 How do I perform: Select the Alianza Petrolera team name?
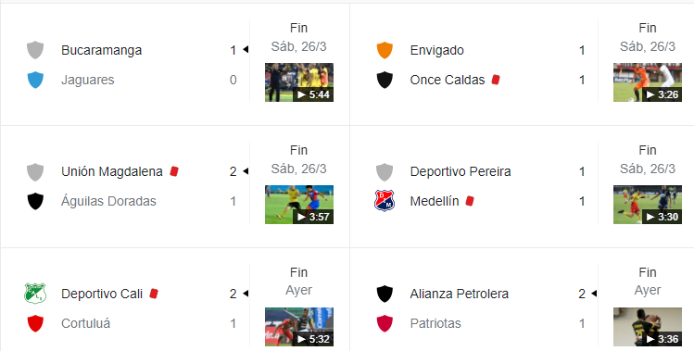point(459,294)
